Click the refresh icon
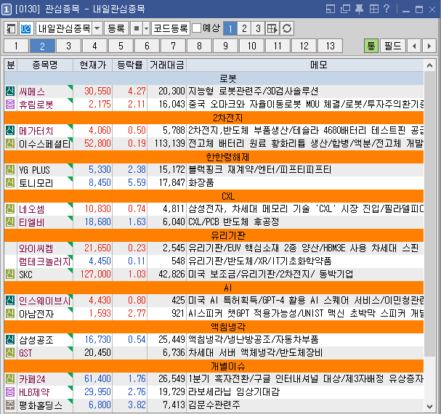441x414 pixels. click(x=287, y=28)
